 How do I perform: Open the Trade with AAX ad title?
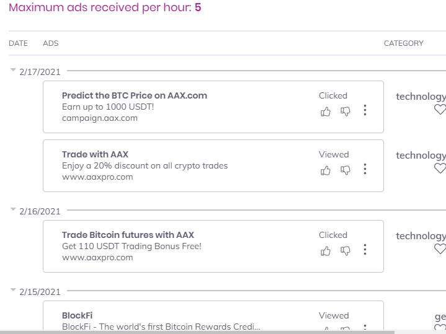pyautogui.click(x=95, y=154)
